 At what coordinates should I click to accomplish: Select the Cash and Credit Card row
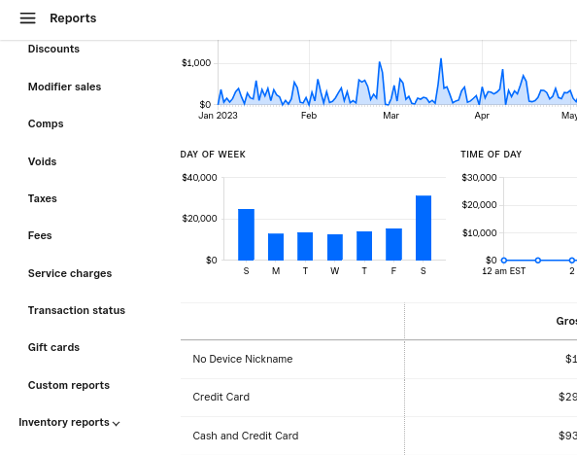pos(379,436)
